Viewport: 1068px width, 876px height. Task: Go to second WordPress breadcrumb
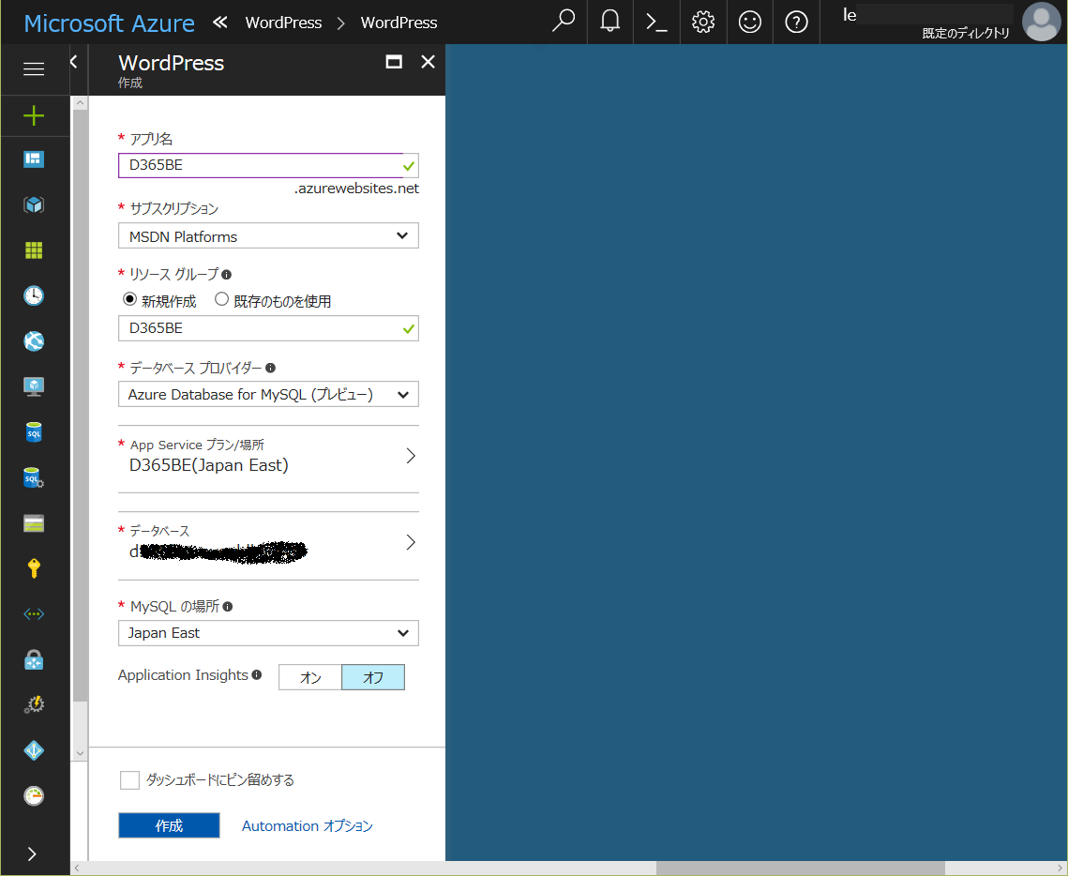coord(399,23)
